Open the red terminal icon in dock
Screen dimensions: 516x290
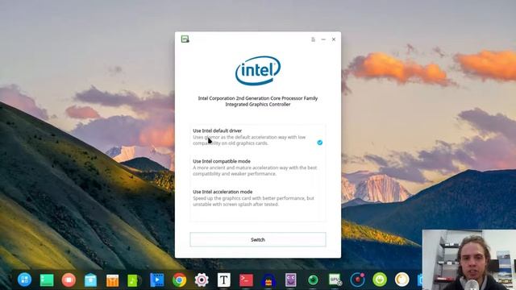click(246, 280)
